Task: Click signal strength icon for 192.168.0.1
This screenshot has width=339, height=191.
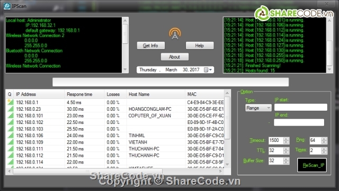Action: pyautogui.click(x=10, y=102)
